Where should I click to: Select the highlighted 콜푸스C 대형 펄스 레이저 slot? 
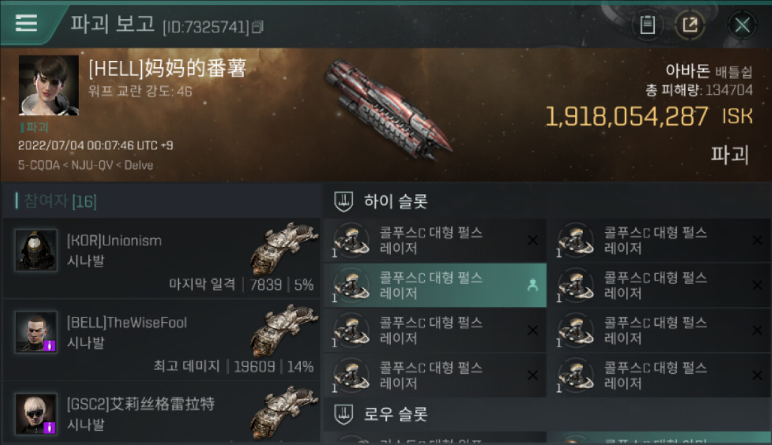click(x=435, y=285)
